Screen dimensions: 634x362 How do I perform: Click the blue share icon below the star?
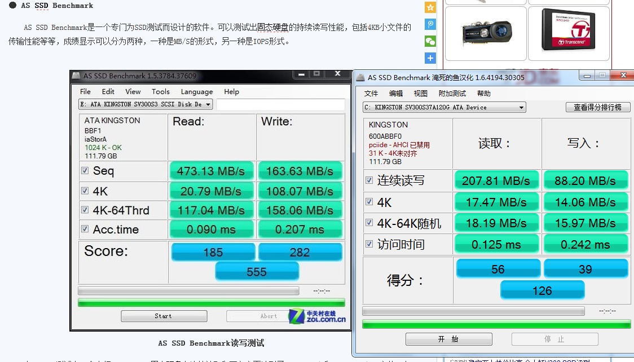pos(430,24)
